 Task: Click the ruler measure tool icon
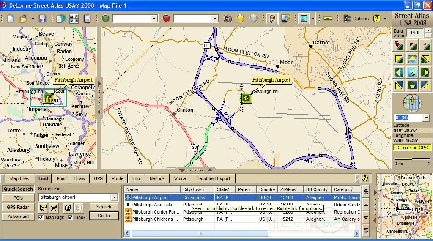(328, 19)
